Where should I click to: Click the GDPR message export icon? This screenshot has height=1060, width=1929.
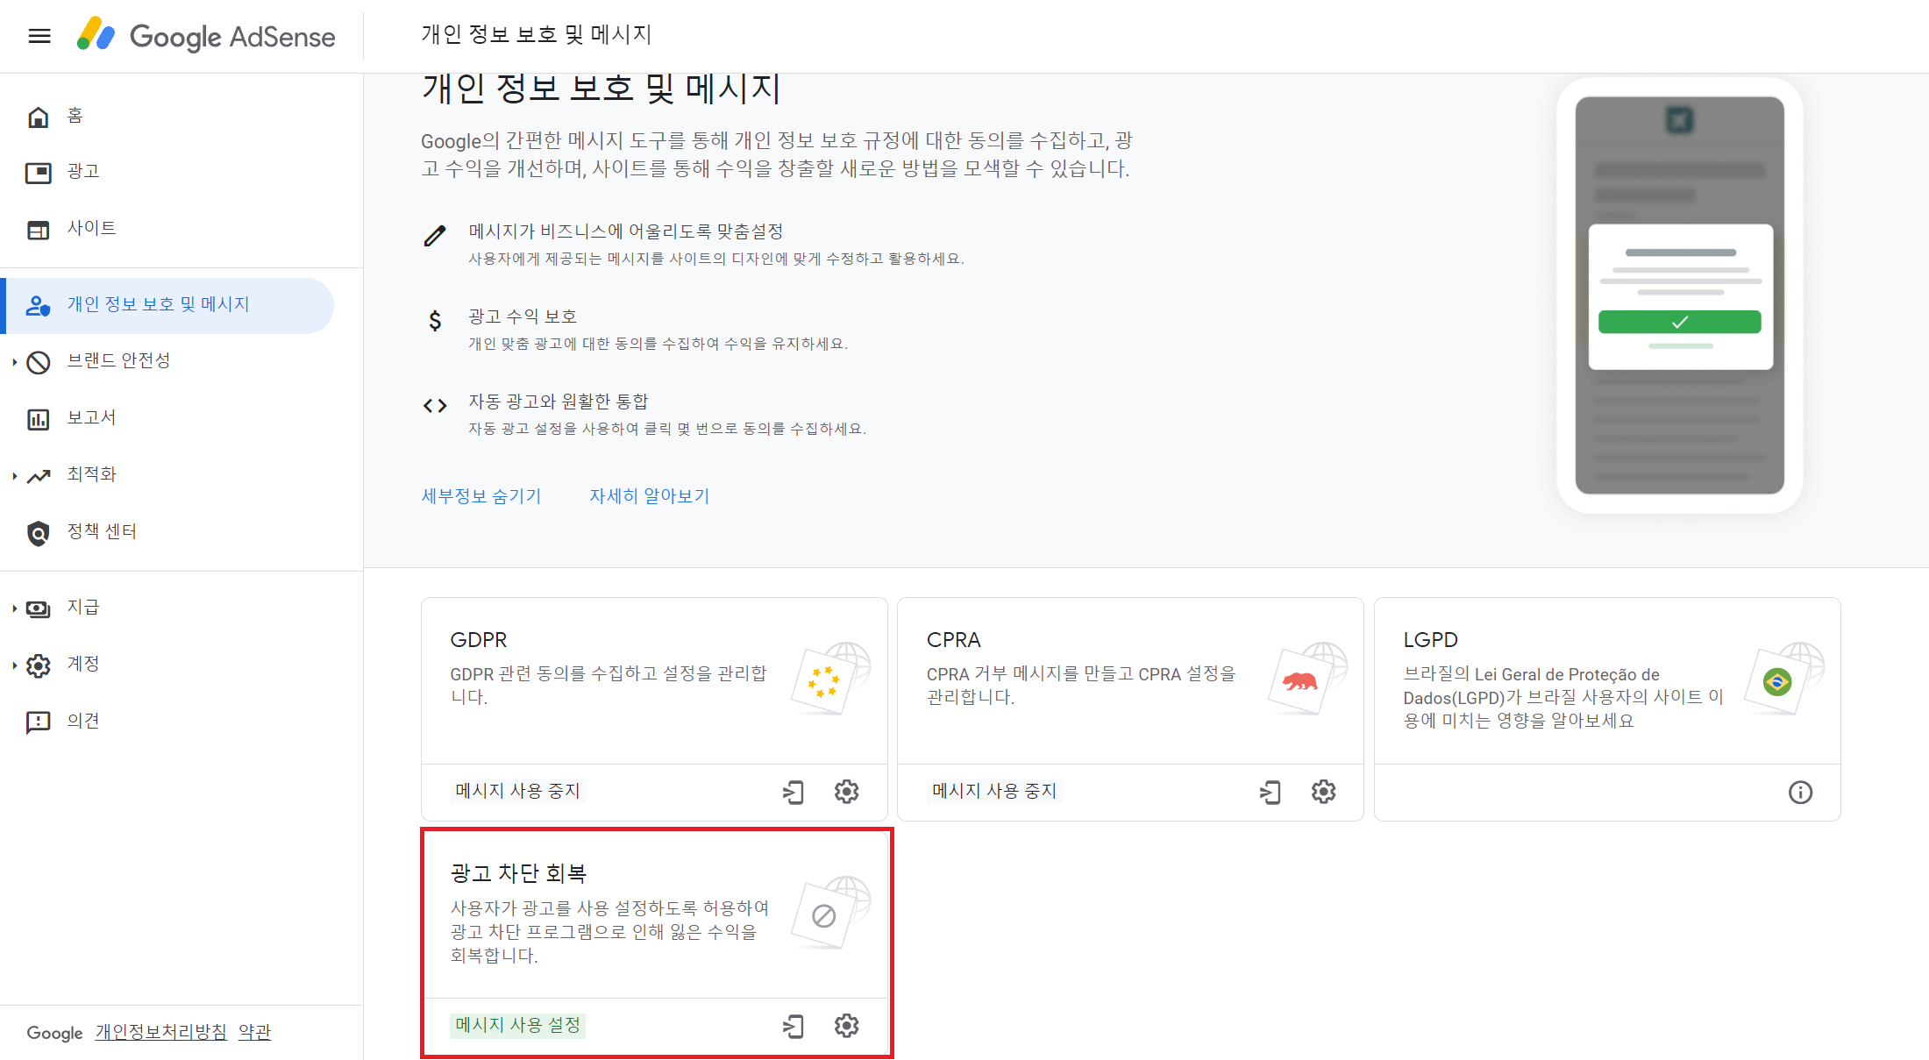tap(793, 792)
